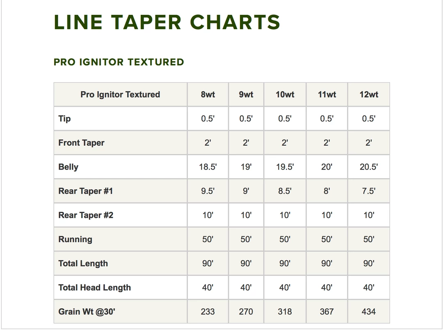Click the 'Rear Taper #2' row label
This screenshot has height=330, width=443.
(86, 215)
